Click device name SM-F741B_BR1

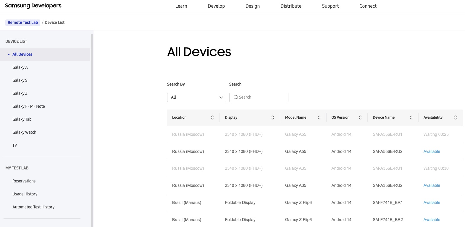point(388,203)
